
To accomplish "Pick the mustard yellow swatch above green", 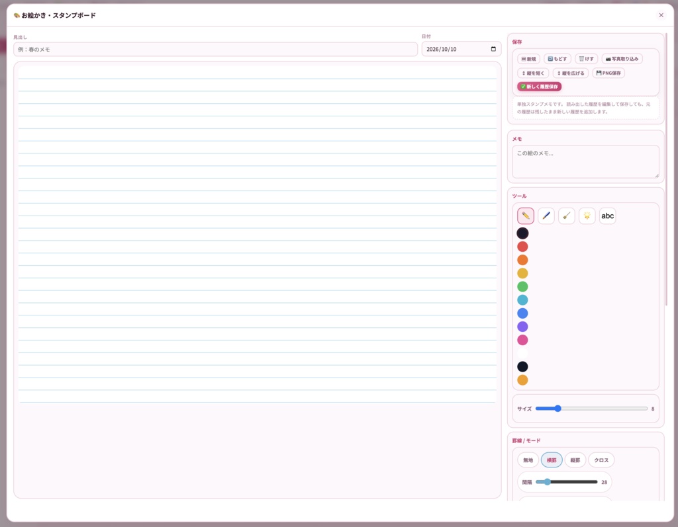I will pyautogui.click(x=522, y=274).
